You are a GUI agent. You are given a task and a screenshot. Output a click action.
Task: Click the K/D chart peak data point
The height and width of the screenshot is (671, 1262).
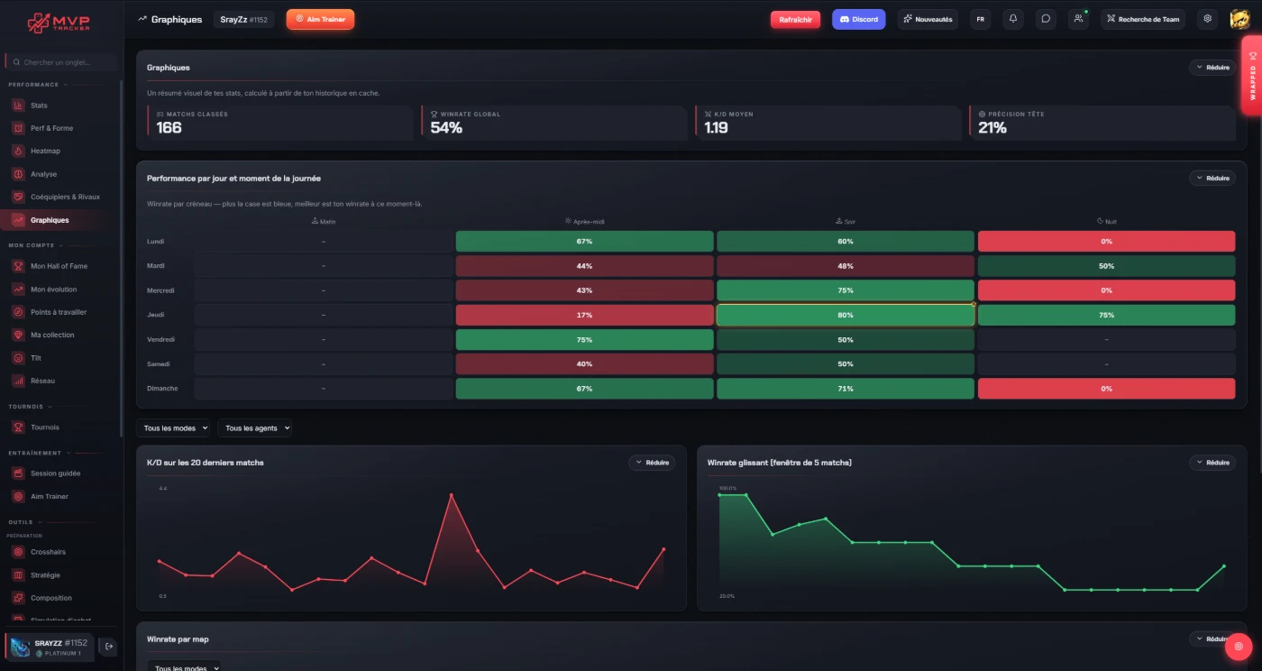452,495
